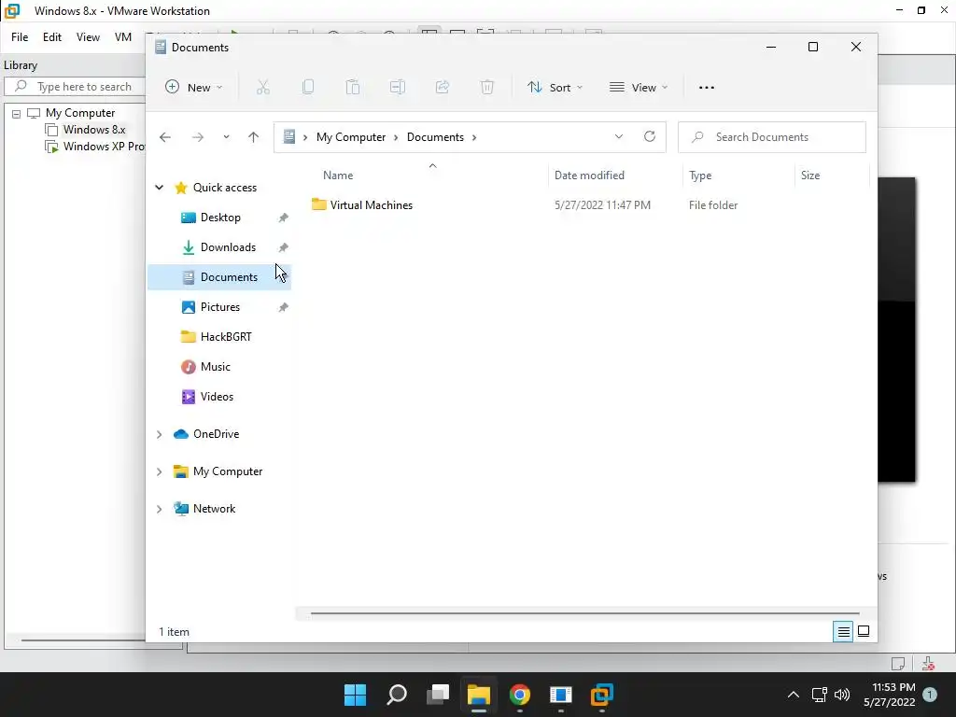Select Windows 8.x in VMware Library

94,129
